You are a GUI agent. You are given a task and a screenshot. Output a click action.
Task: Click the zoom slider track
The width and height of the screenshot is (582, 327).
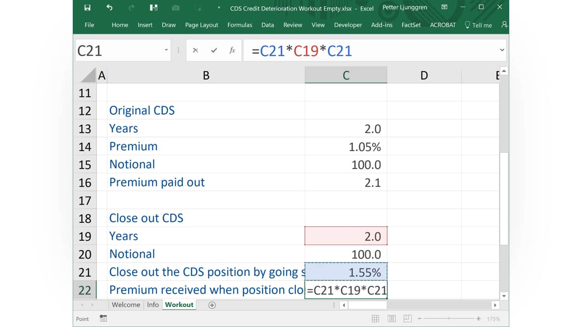[x=449, y=318]
